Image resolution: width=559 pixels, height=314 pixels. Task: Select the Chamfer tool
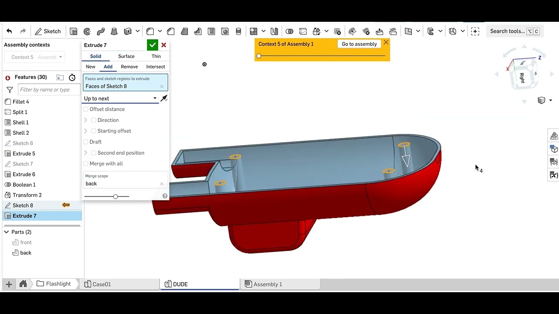pos(171,31)
